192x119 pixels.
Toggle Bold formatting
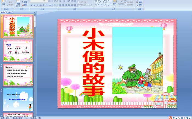[32, 5]
